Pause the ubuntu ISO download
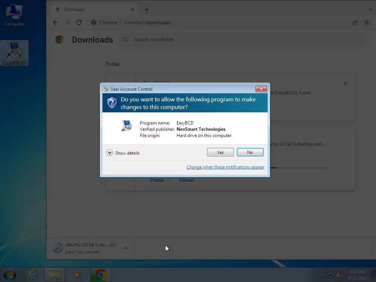The width and height of the screenshot is (376, 282). pyautogui.click(x=157, y=180)
